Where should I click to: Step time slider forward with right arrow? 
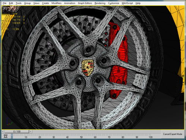[31, 131]
